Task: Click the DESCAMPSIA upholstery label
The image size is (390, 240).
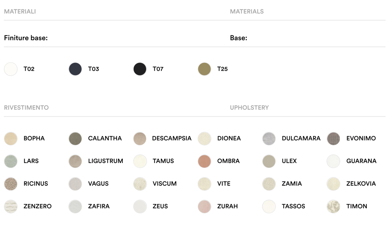Action: pyautogui.click(x=172, y=139)
